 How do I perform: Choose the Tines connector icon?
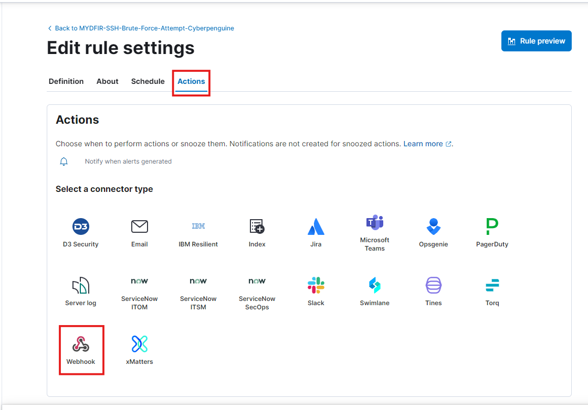click(x=434, y=285)
